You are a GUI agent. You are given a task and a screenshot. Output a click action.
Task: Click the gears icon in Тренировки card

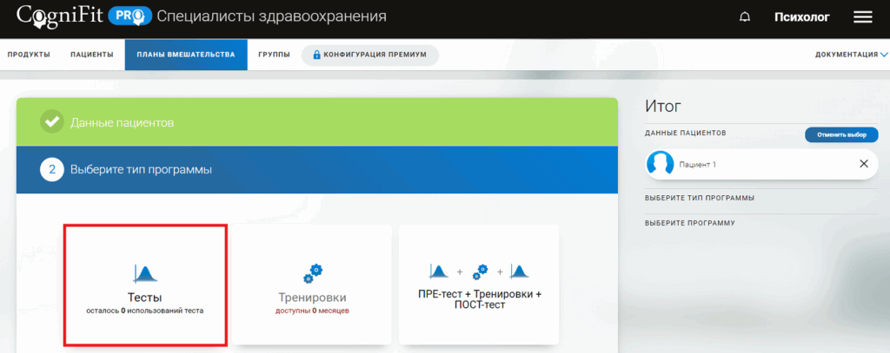(x=312, y=274)
